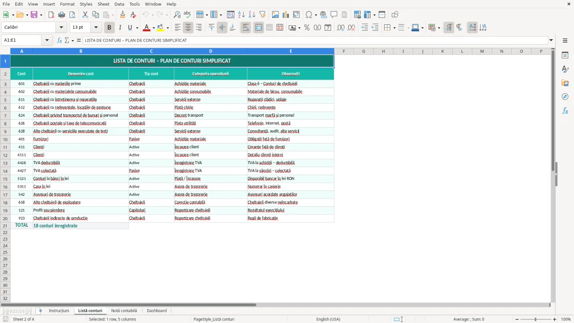The height and width of the screenshot is (323, 574).
Task: Open Find and Replace icon
Action: [x=177, y=15]
